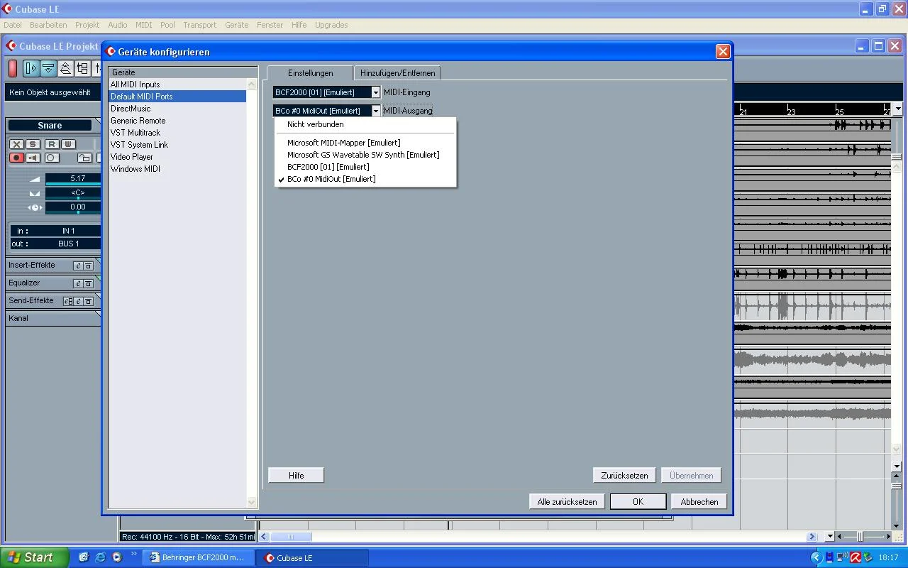The width and height of the screenshot is (908, 568).
Task: Toggle the lock icon on Snare track
Action: pos(84,158)
